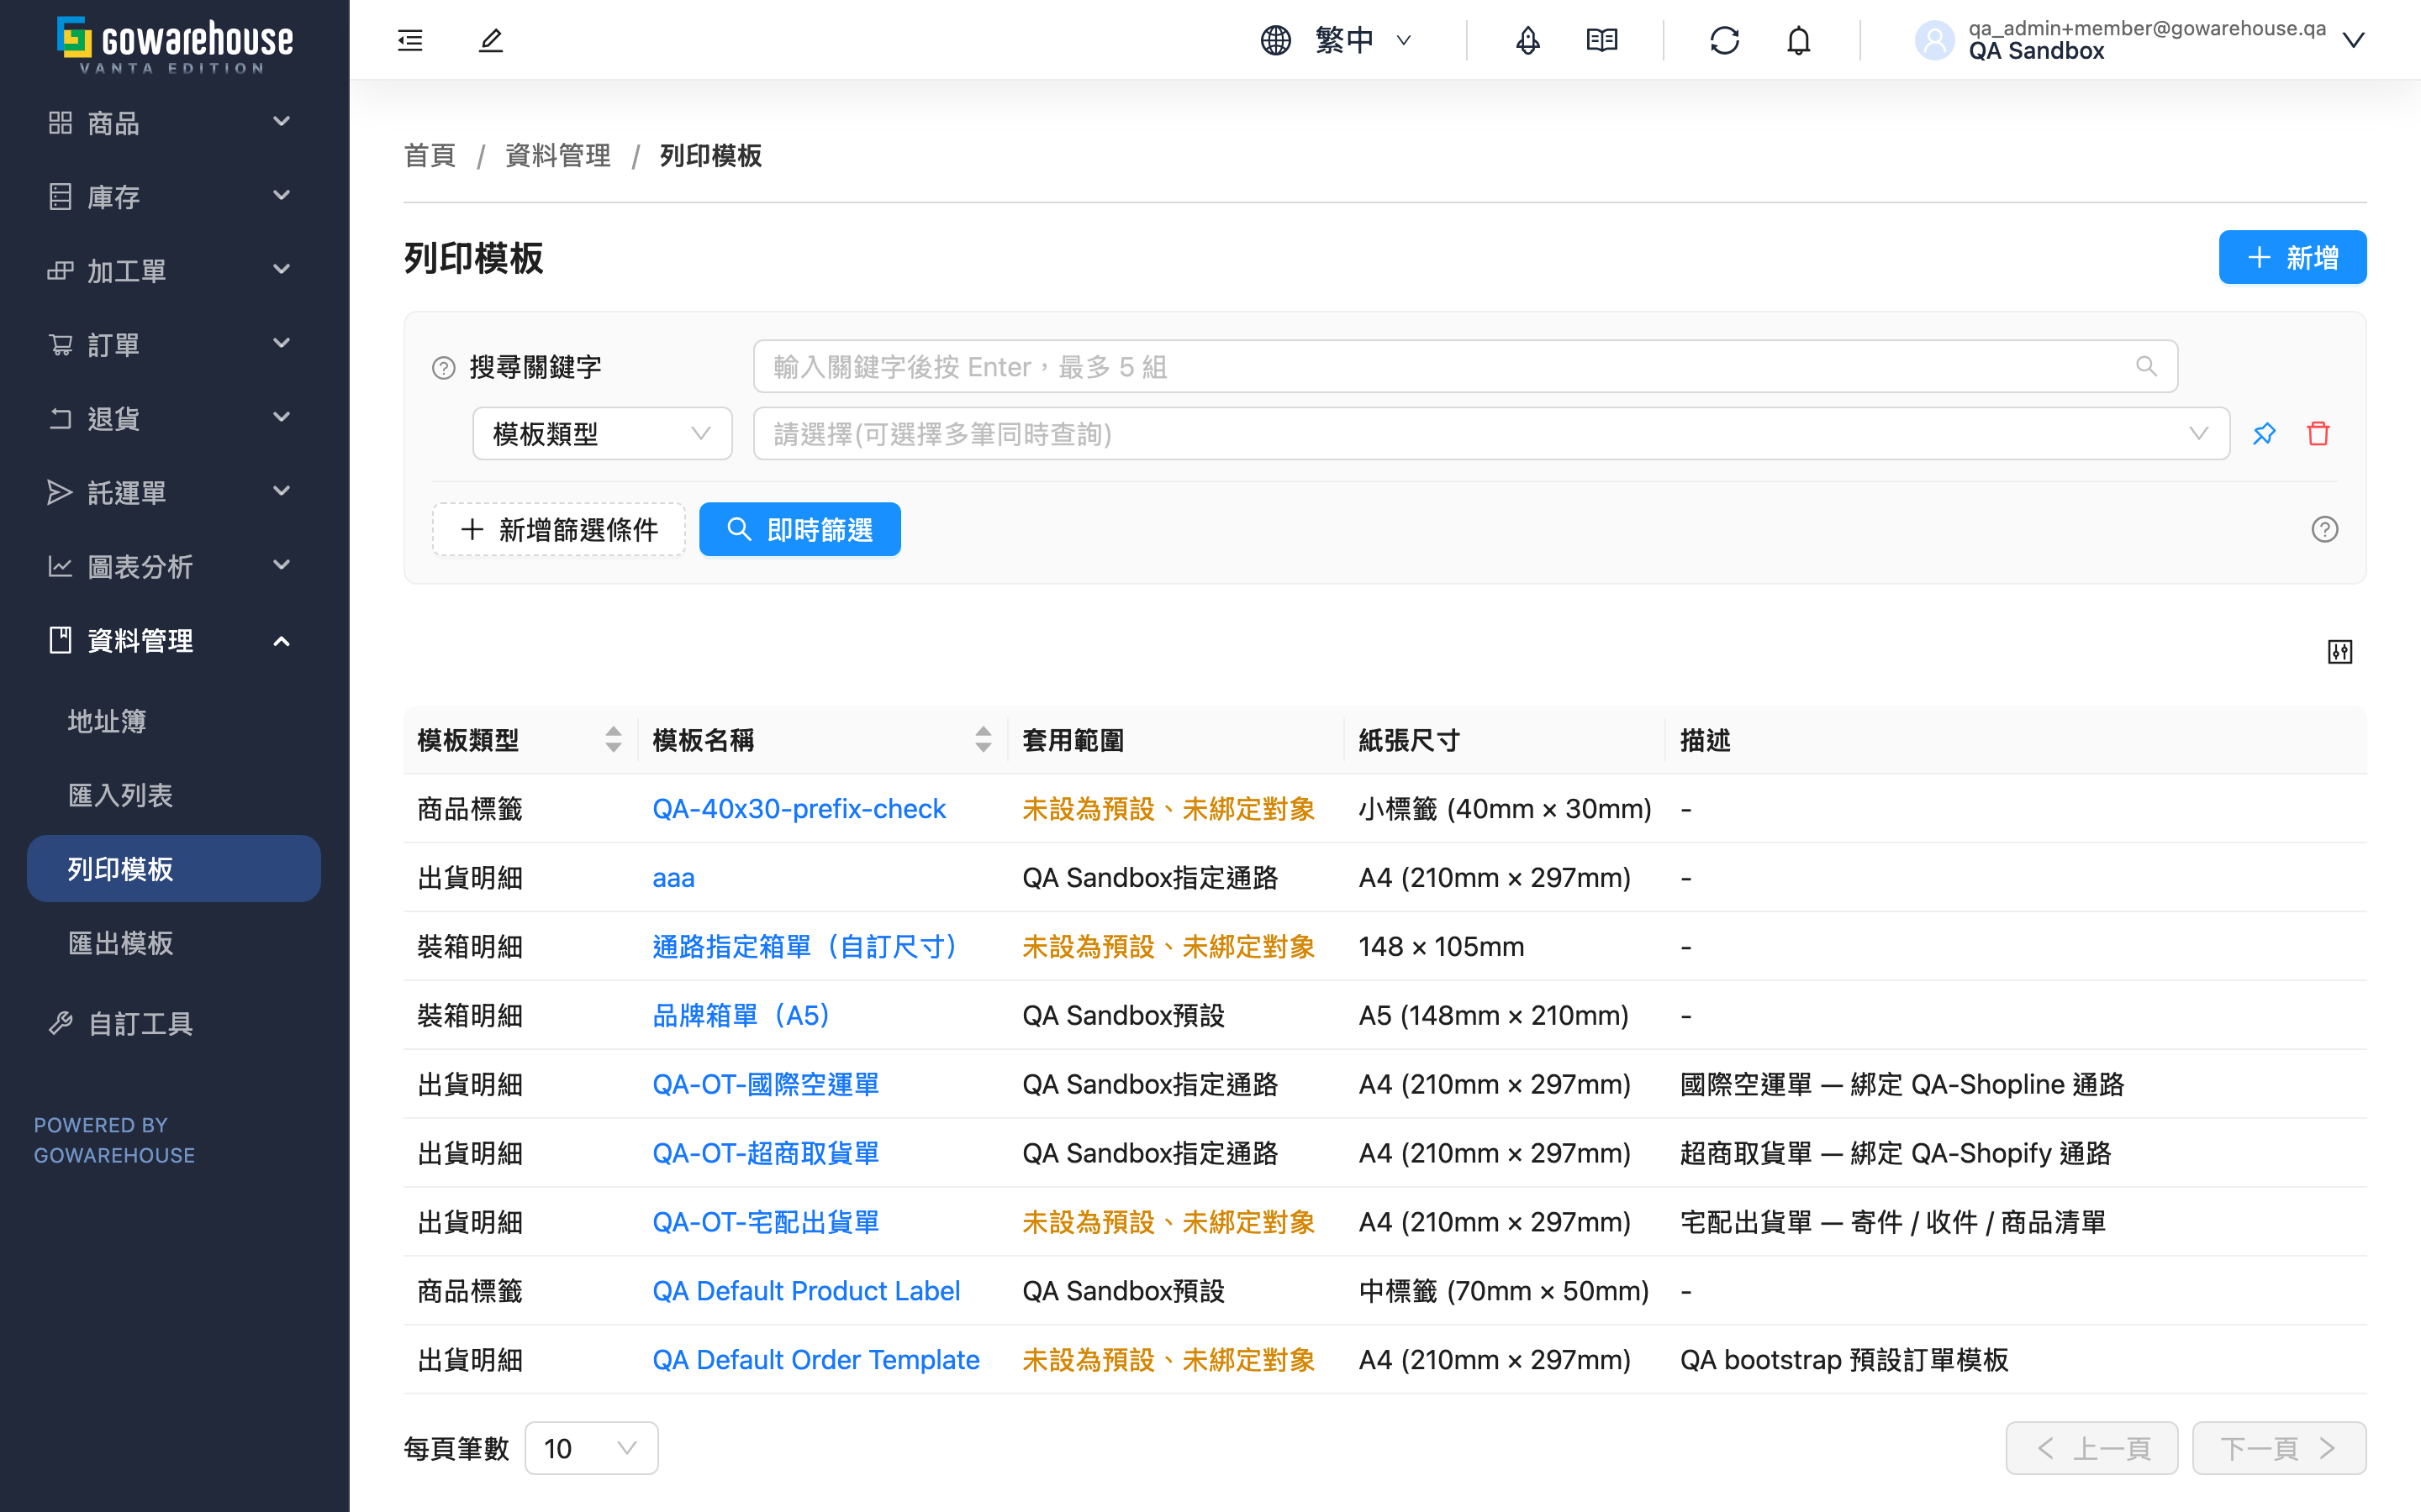Collapse the 資料管理 sidebar menu
The width and height of the screenshot is (2421, 1512).
[x=174, y=640]
